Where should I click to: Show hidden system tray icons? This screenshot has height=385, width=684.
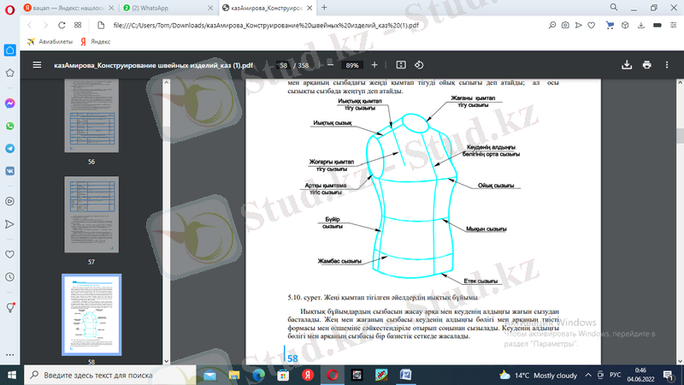pyautogui.click(x=588, y=375)
